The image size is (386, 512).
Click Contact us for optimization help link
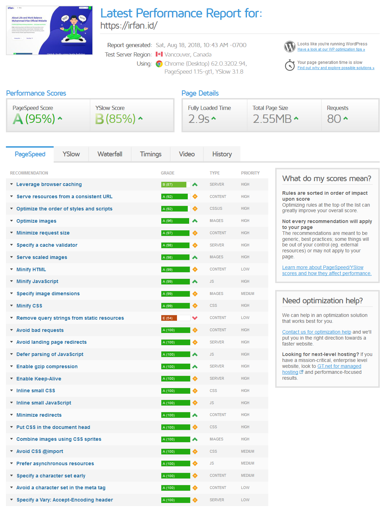316,332
